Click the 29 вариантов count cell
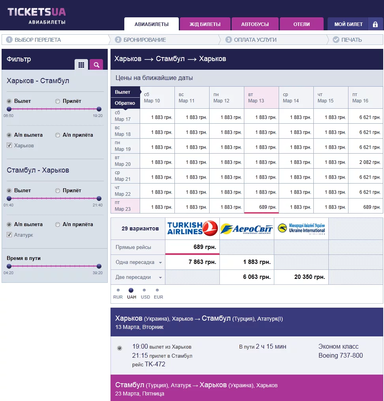 138,228
